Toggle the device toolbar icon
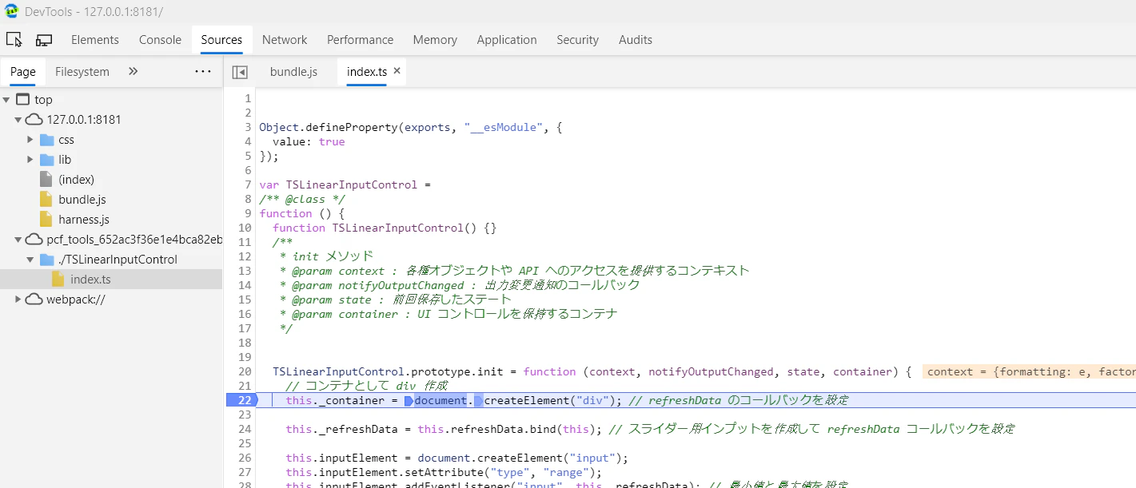Screen dimensions: 1136x488 (x=44, y=40)
